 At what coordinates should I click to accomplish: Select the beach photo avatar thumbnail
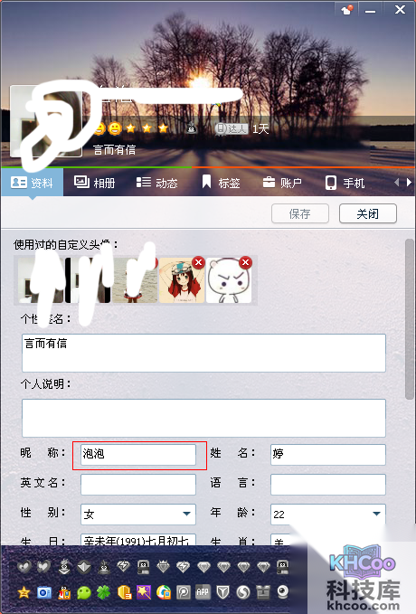coord(135,280)
